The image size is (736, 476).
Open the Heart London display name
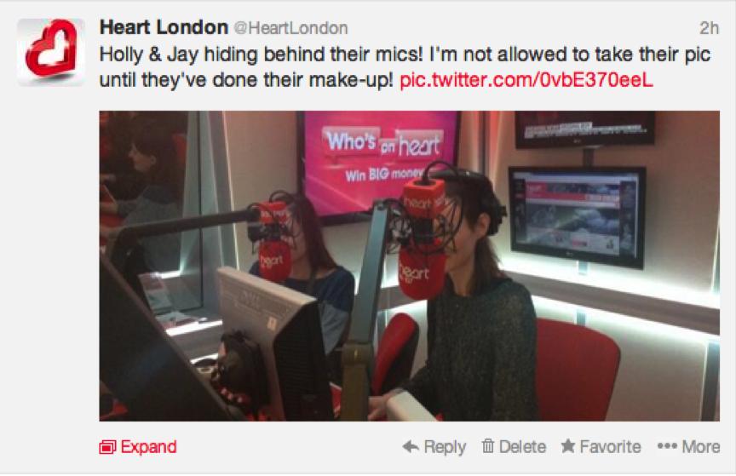164,27
